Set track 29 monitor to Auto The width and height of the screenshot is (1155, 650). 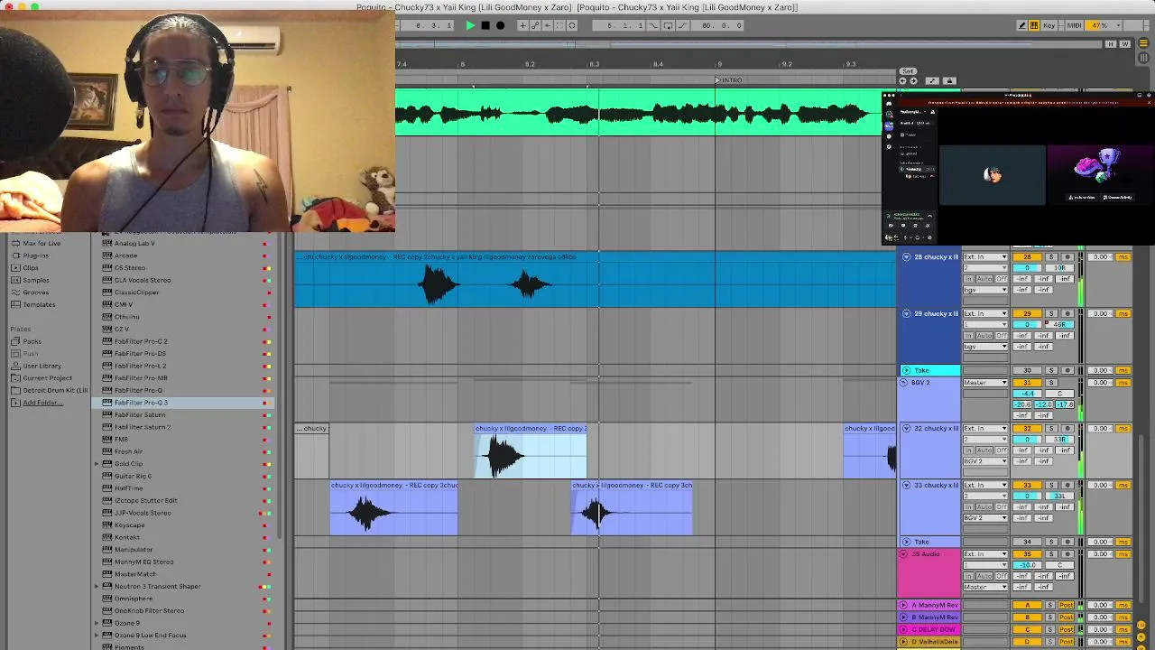[x=984, y=336]
